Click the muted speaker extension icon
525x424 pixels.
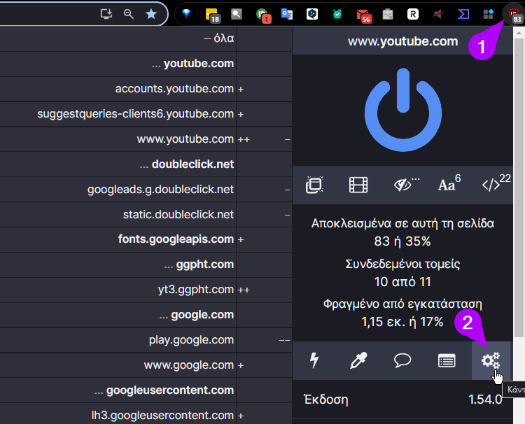(438, 14)
